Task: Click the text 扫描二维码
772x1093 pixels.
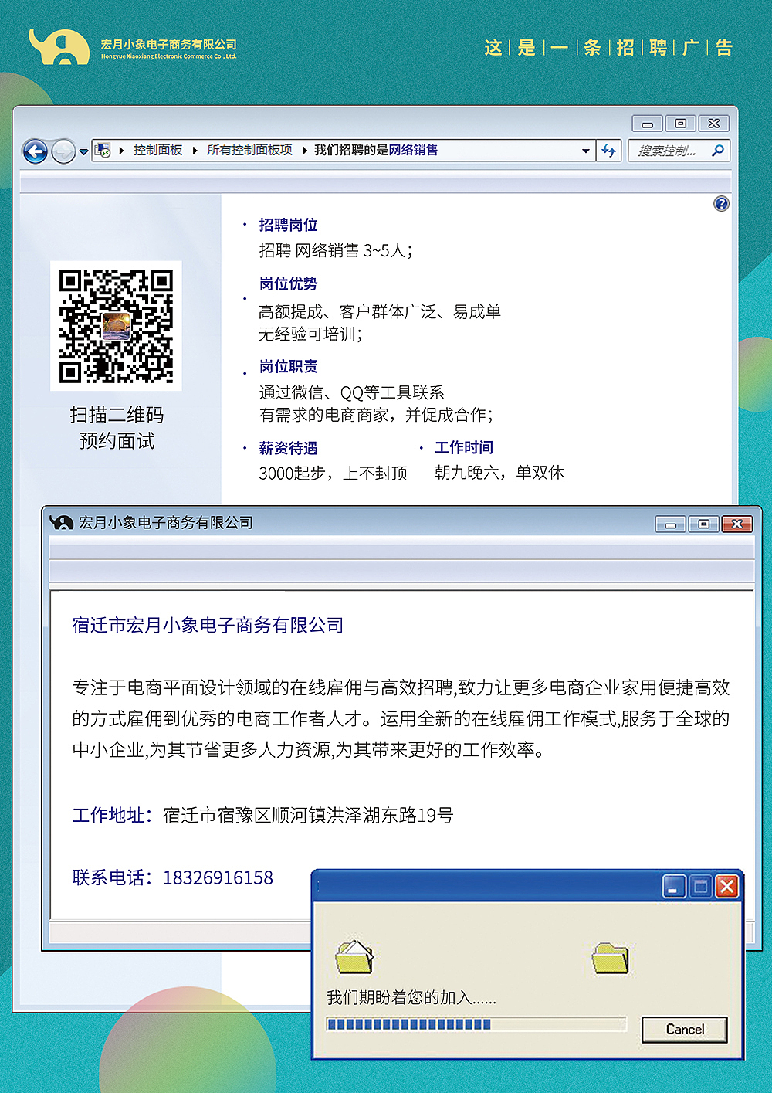Action: (x=117, y=416)
